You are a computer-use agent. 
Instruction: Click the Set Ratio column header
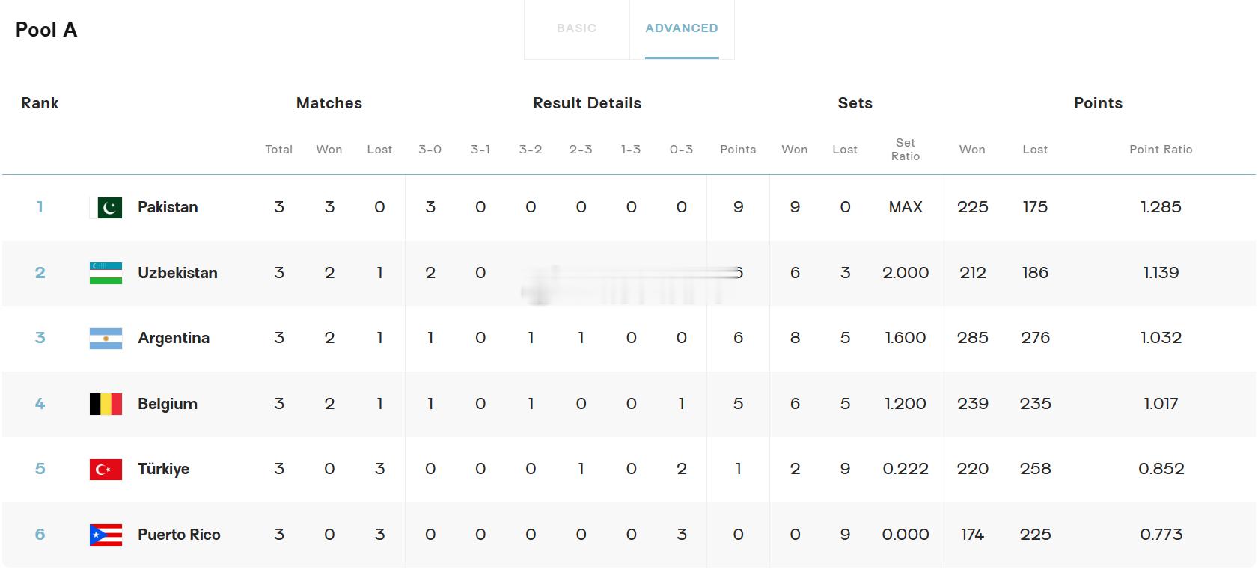tap(906, 150)
